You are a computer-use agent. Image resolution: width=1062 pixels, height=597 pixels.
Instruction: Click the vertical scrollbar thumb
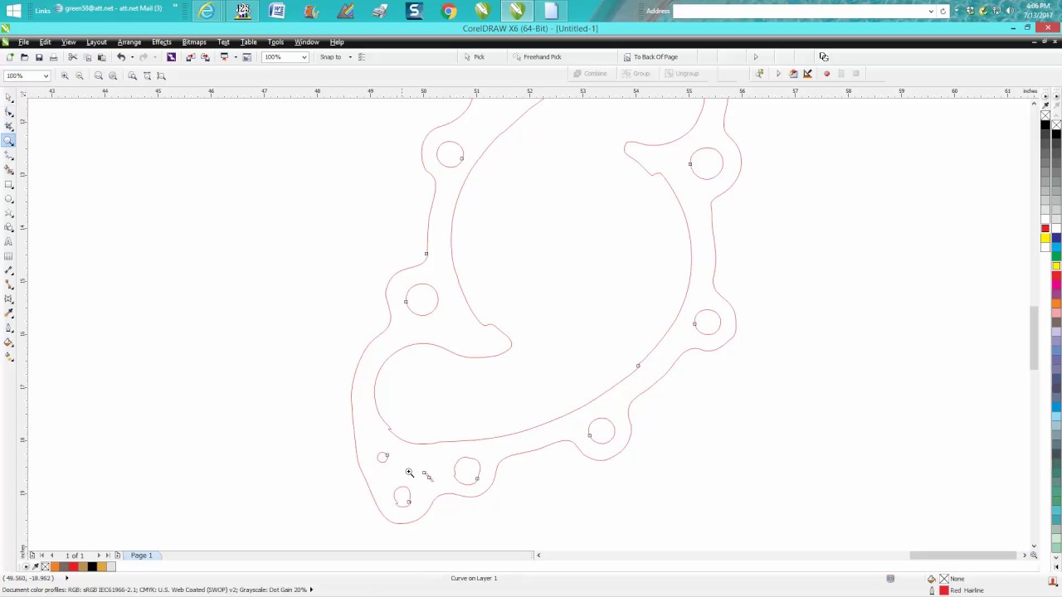click(1034, 337)
